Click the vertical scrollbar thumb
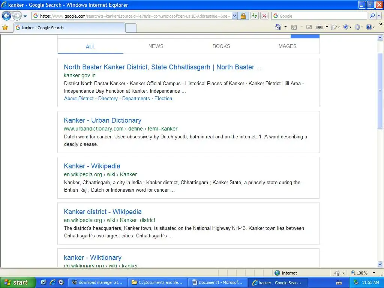The height and width of the screenshot is (288, 384). point(380,91)
